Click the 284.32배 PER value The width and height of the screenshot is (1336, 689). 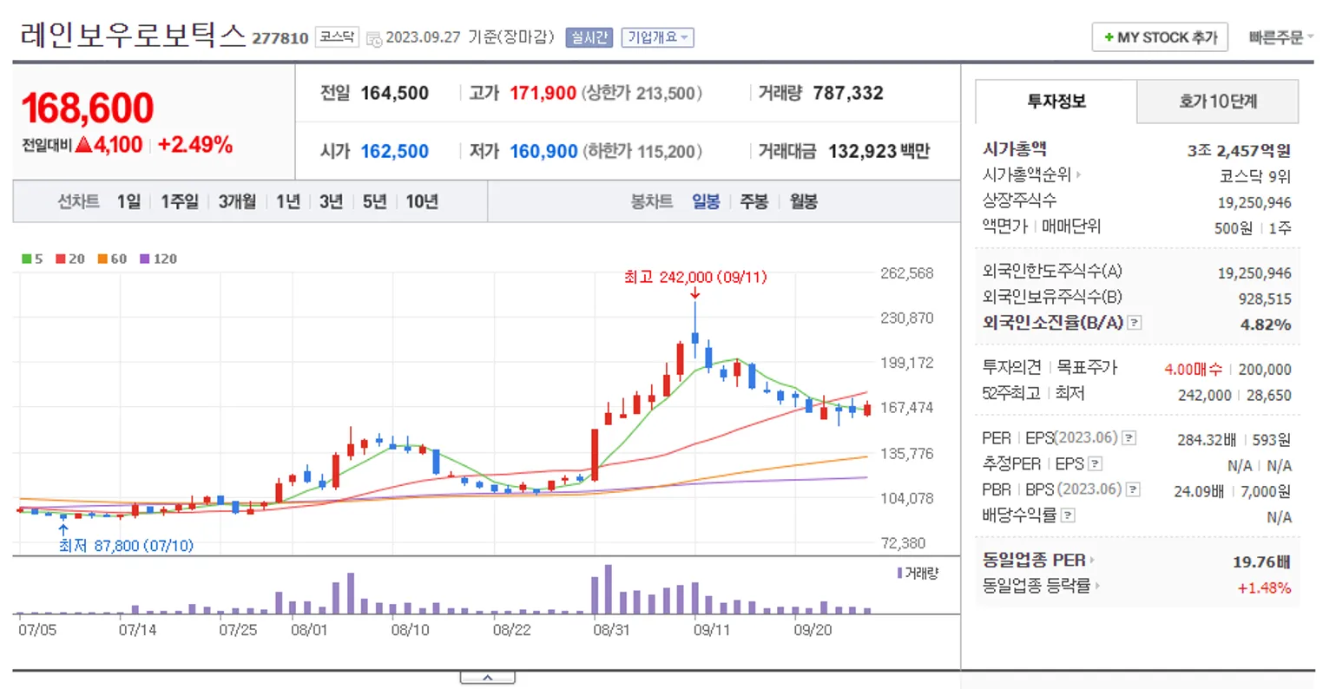(1207, 439)
